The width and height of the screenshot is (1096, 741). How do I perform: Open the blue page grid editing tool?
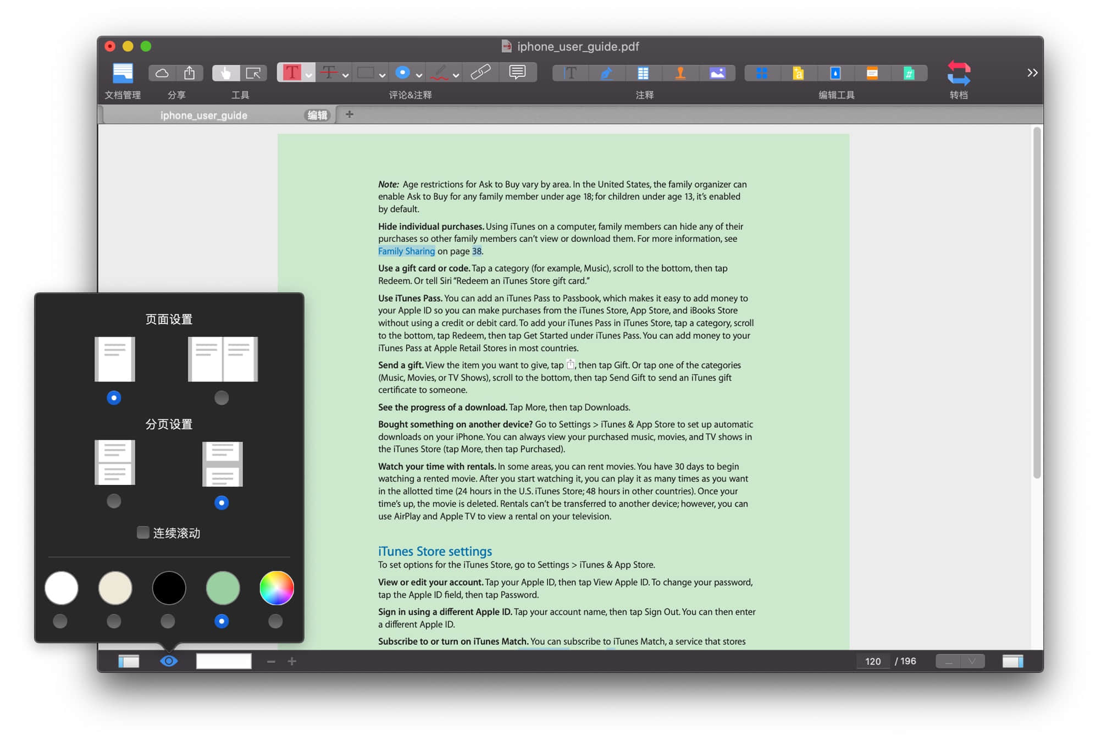(x=762, y=73)
